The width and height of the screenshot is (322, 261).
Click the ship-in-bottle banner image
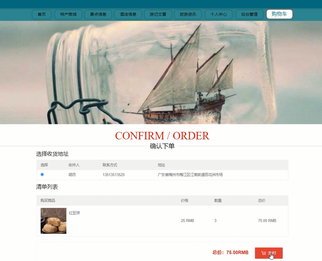click(161, 72)
